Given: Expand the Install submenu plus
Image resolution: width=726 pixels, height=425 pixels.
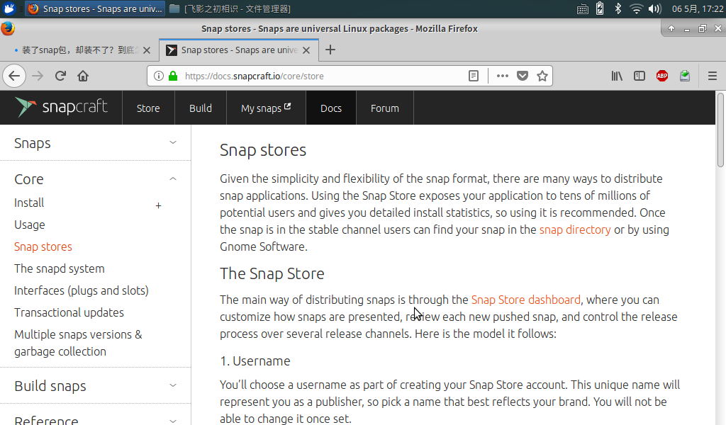Looking at the screenshot, I should 158,206.
